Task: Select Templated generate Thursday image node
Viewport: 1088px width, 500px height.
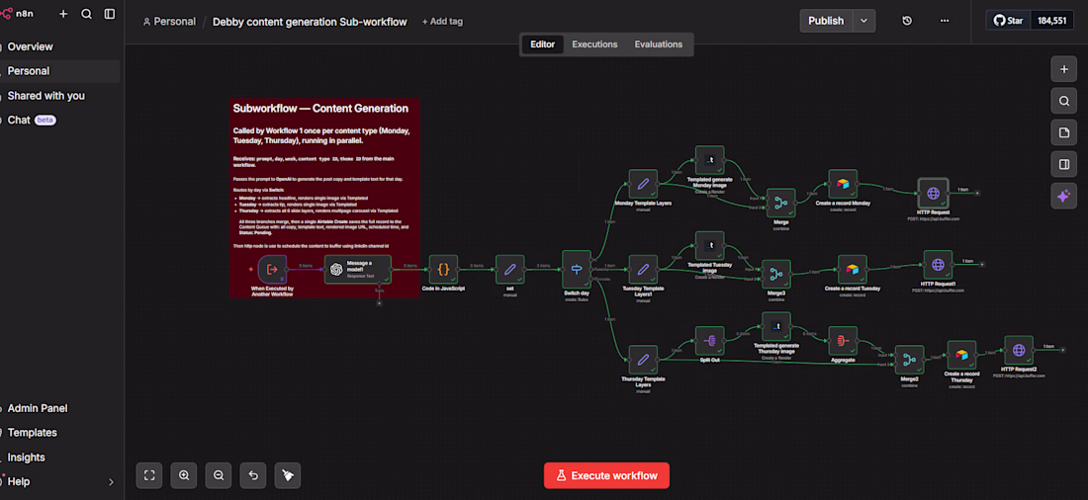Action: pos(776,327)
